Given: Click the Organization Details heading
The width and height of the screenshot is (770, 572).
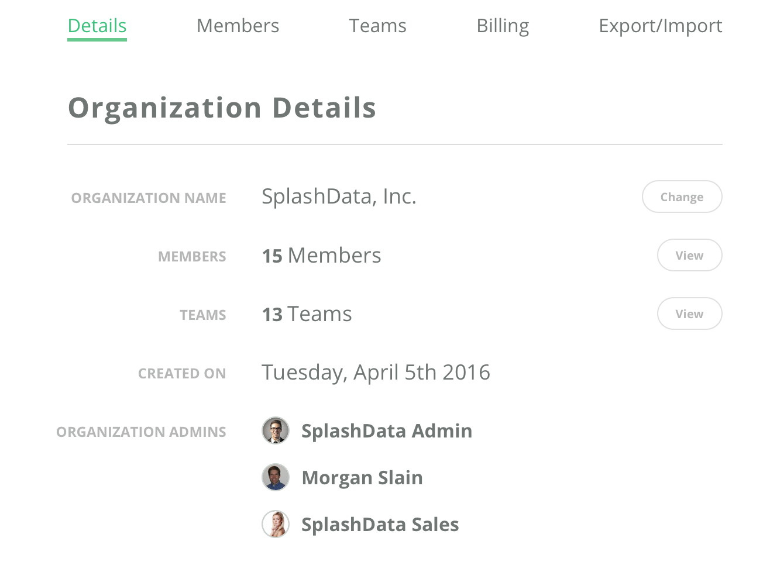Looking at the screenshot, I should (x=222, y=108).
